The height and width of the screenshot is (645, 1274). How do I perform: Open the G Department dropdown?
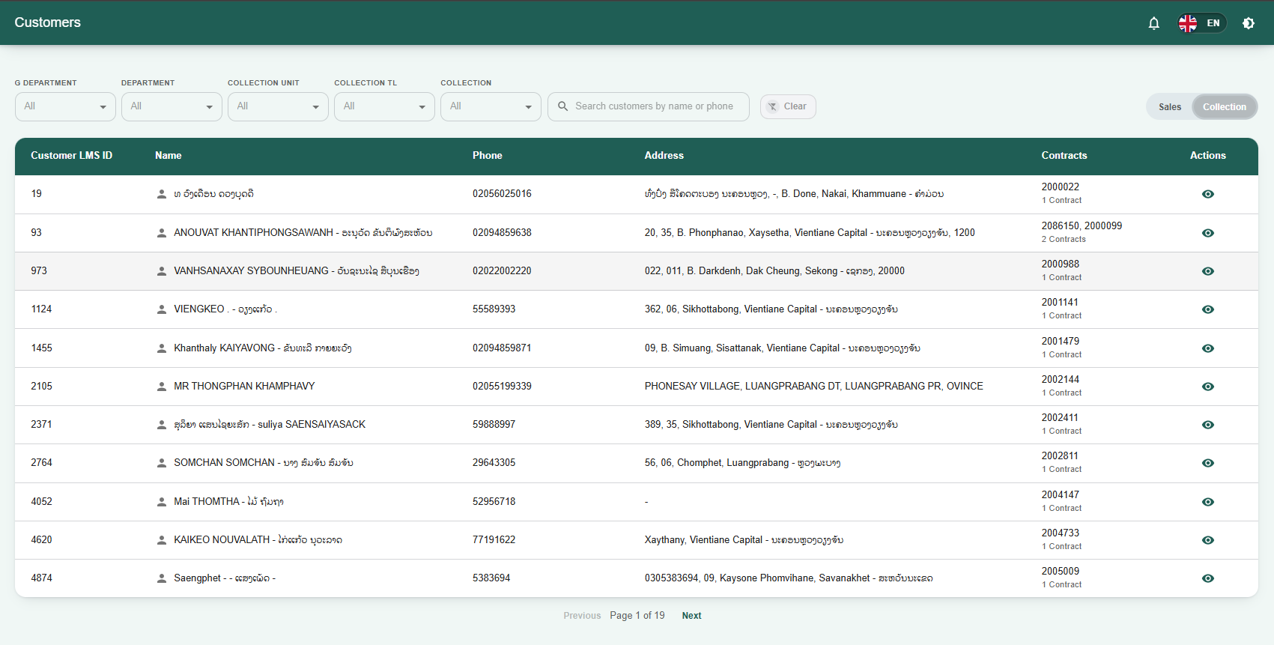click(65, 106)
